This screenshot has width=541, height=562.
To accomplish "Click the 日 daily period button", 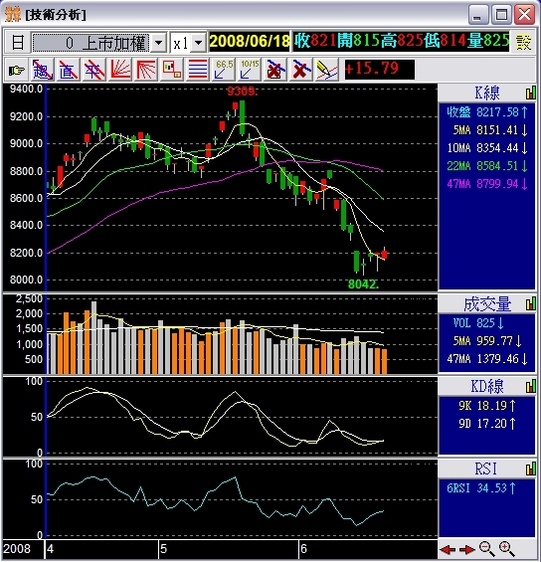I will tap(18, 43).
